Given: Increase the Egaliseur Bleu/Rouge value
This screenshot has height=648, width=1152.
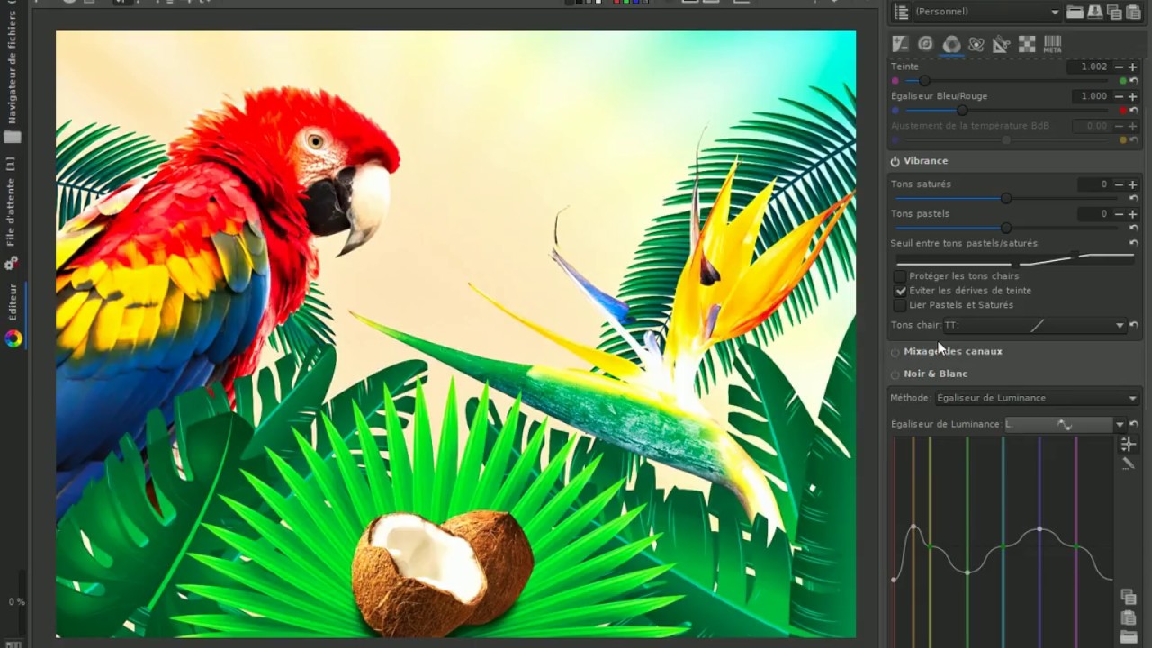Looking at the screenshot, I should (1133, 96).
